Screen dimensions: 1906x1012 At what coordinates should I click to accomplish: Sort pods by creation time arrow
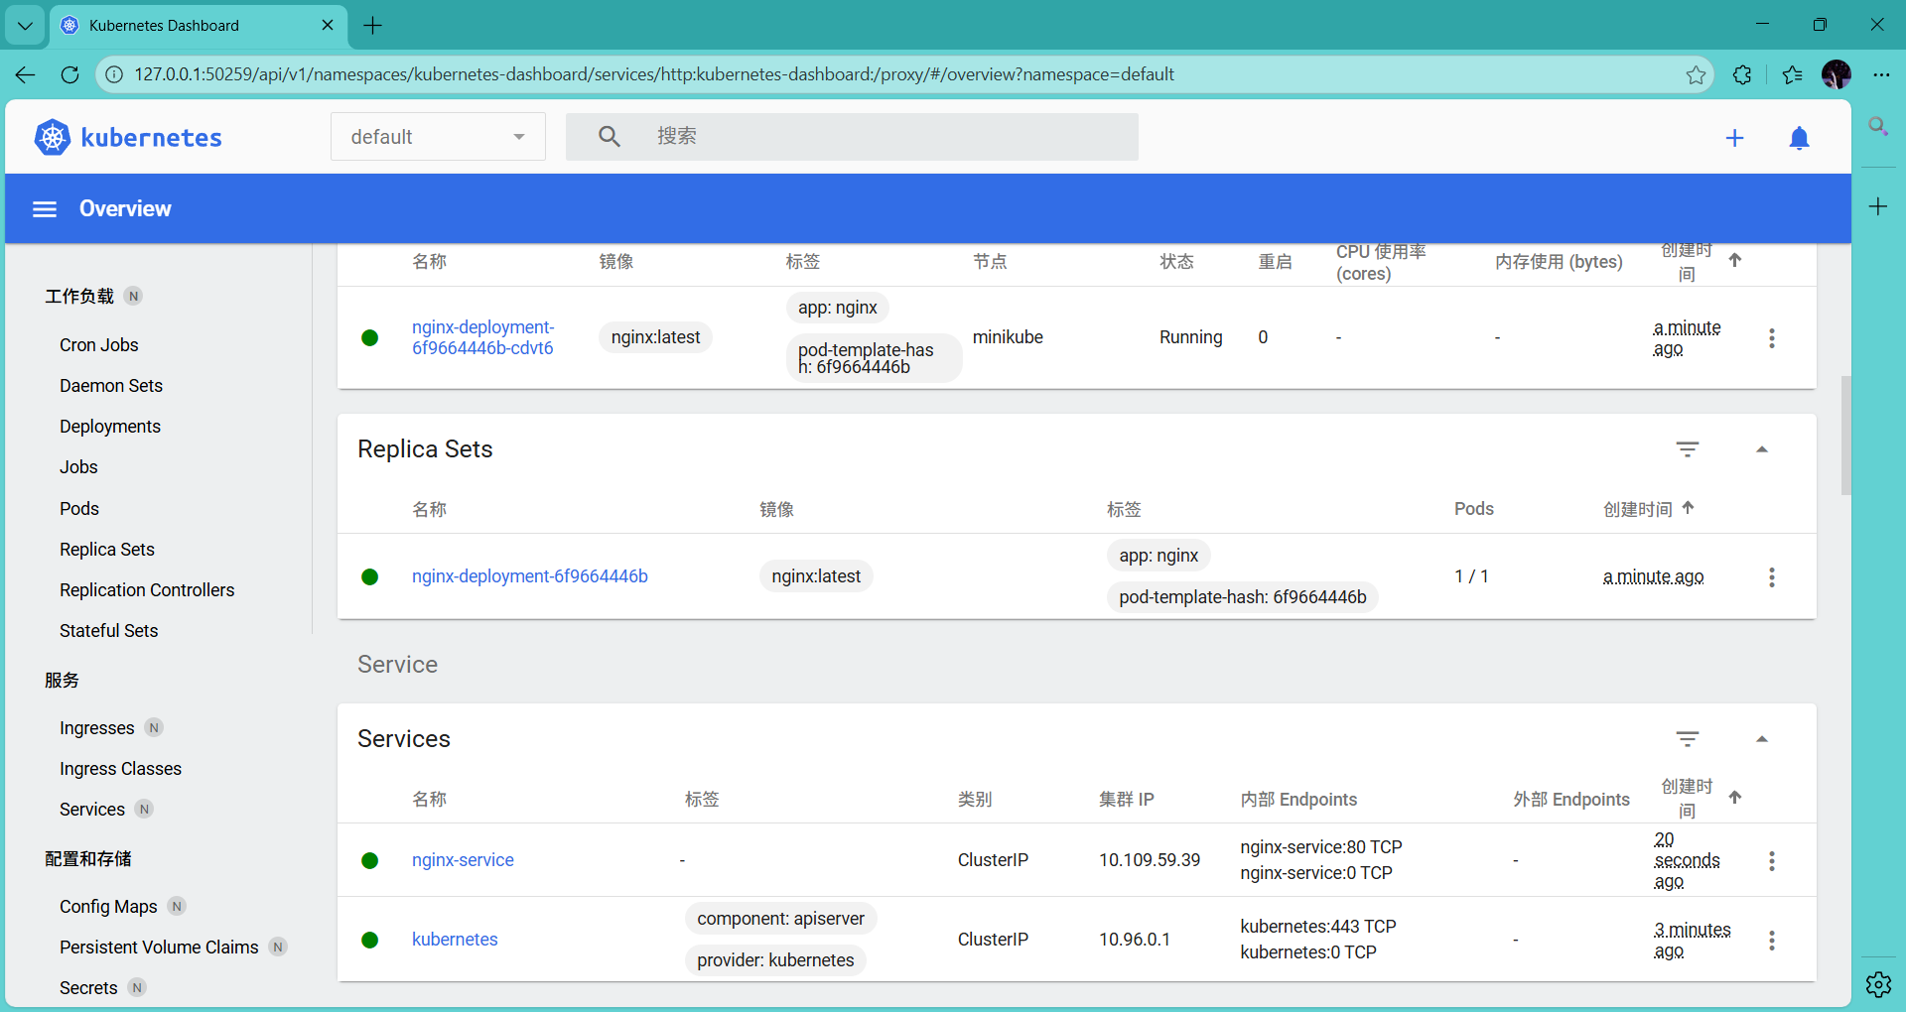[1735, 260]
